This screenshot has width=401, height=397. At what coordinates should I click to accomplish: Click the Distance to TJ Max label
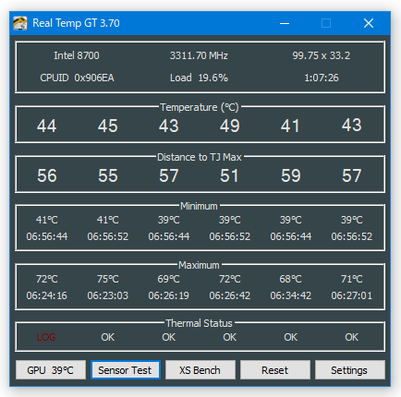pos(200,157)
